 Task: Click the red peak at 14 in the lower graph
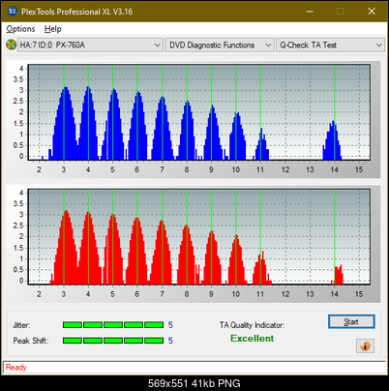338,275
